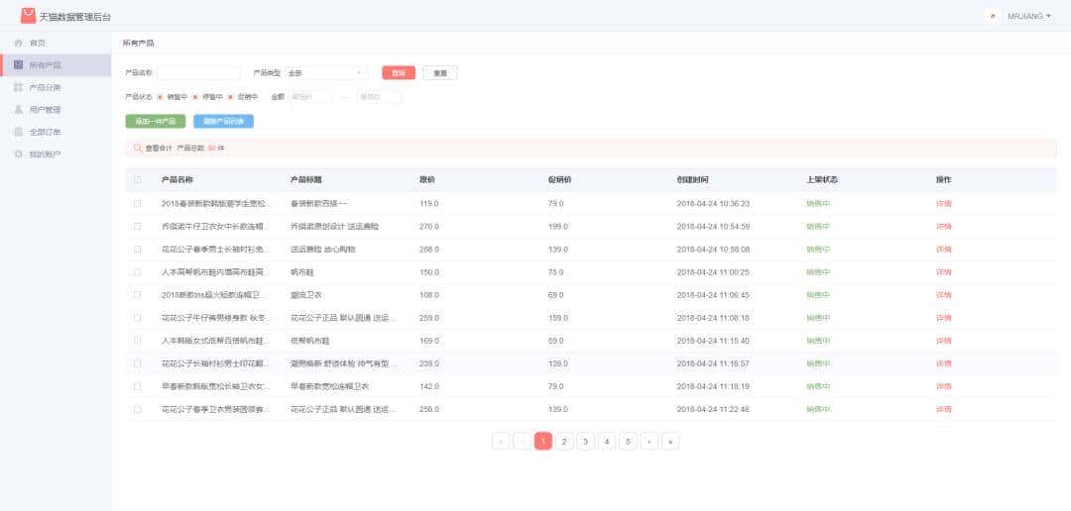Click the 销售中 status in 239.0 row
The width and height of the screenshot is (1071, 511).
click(x=818, y=363)
